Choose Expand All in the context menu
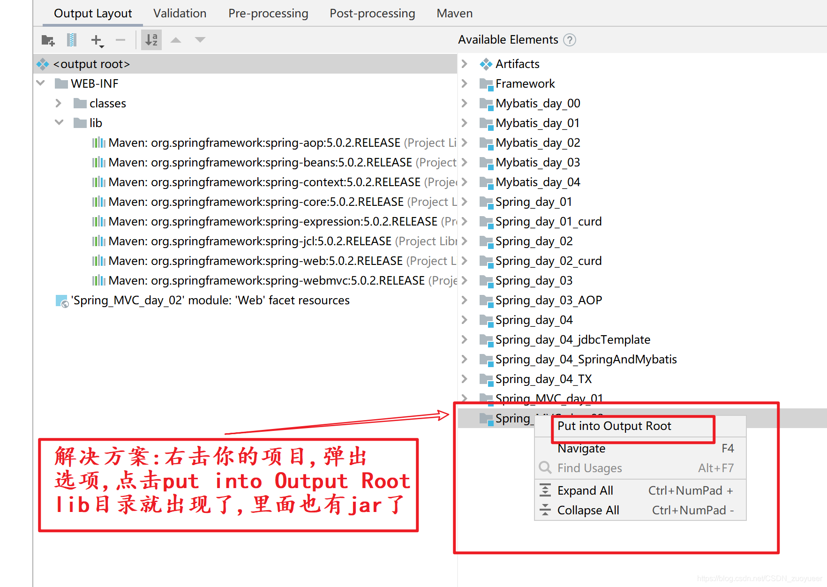The height and width of the screenshot is (587, 827). coord(640,491)
